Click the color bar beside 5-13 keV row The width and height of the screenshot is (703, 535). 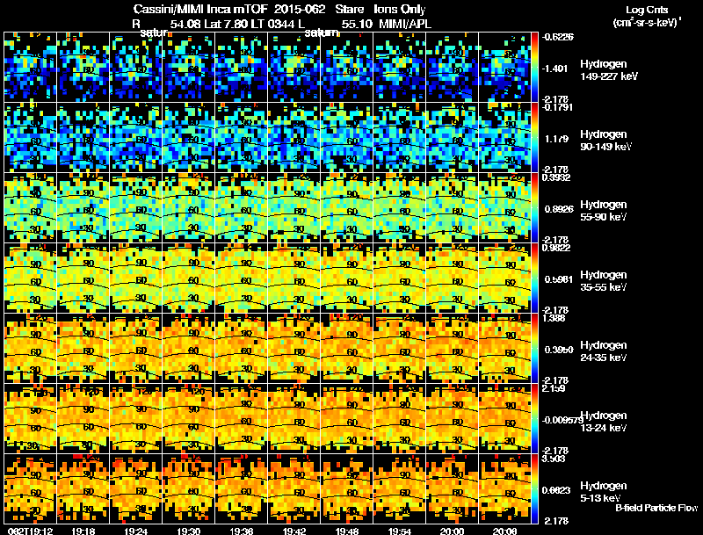[x=534, y=489]
